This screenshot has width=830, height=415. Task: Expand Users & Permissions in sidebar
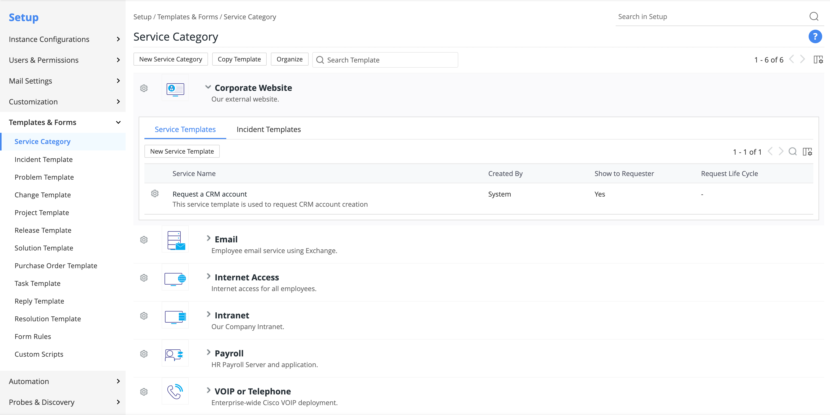pyautogui.click(x=63, y=60)
